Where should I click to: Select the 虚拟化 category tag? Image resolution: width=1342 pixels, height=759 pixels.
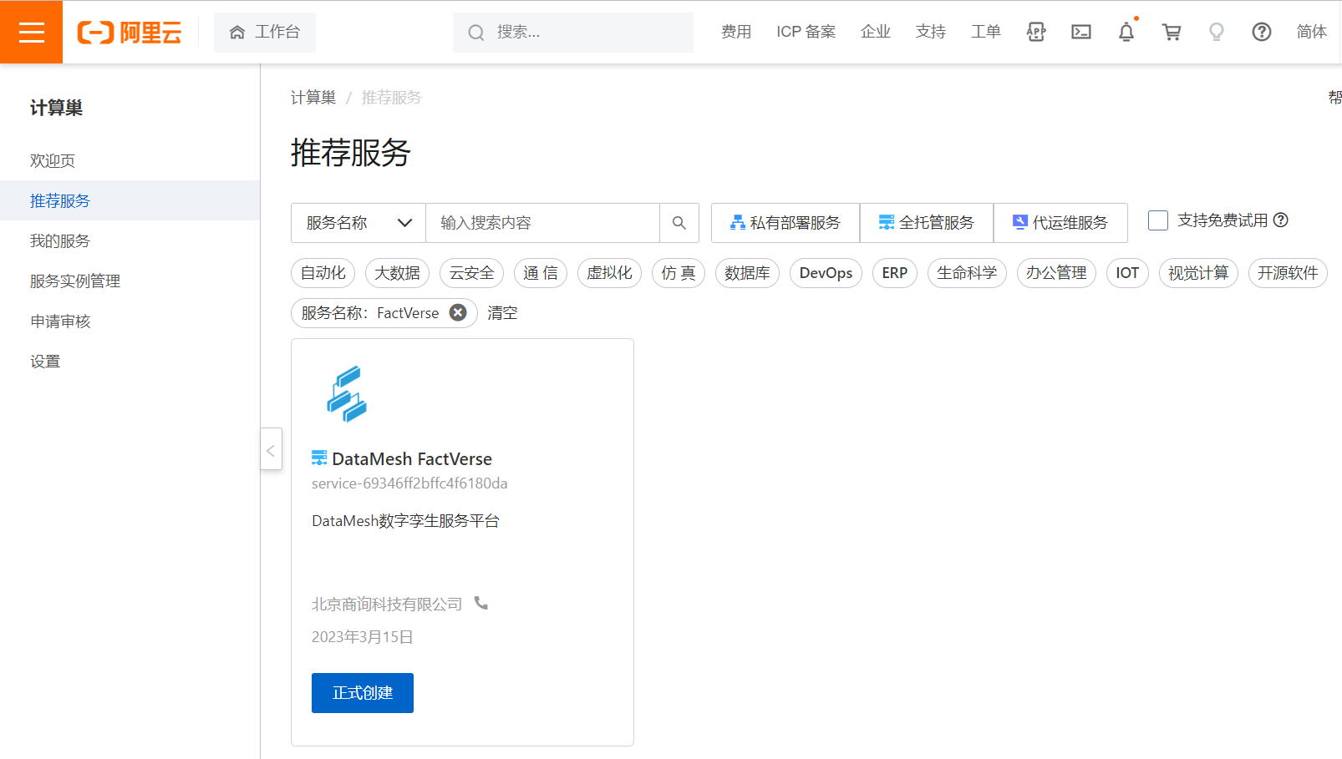(609, 273)
